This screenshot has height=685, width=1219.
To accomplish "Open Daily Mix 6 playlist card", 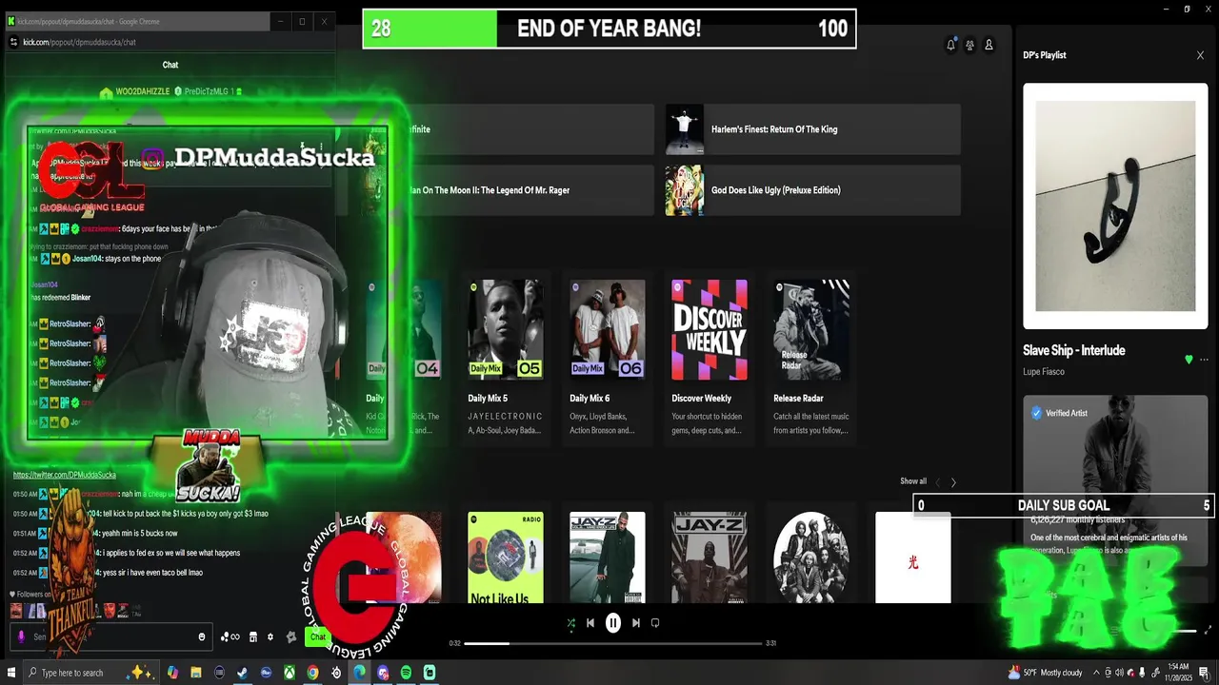I will click(608, 360).
